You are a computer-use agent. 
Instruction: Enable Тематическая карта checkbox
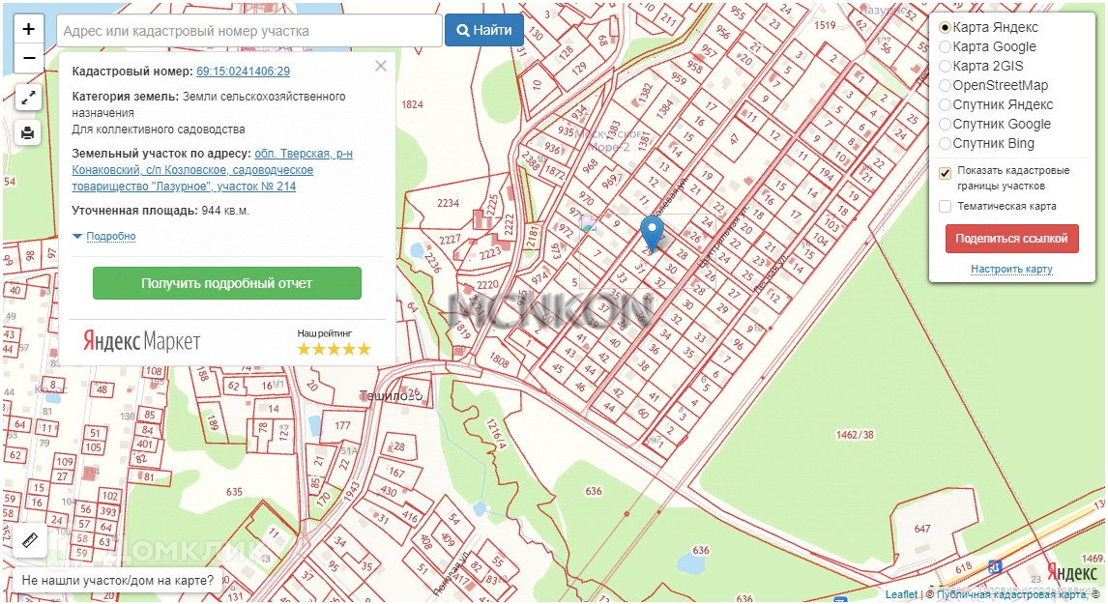[x=945, y=206]
